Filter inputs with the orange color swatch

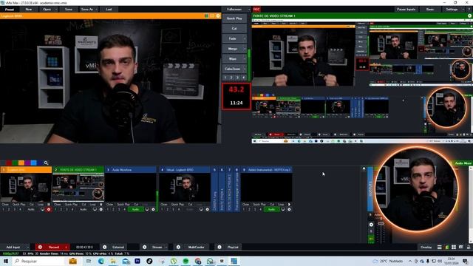pos(21,163)
